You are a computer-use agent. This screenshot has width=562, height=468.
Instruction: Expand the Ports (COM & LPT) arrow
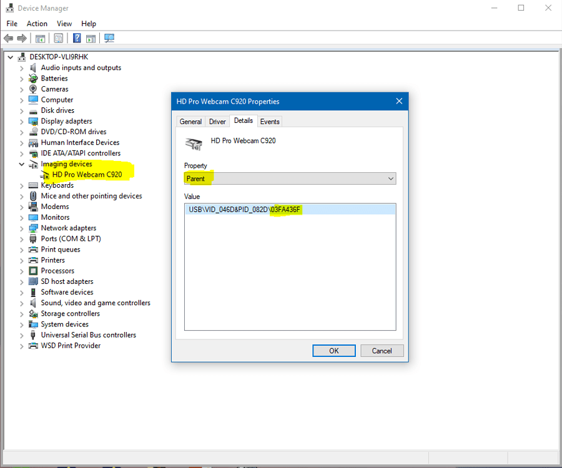pos(21,239)
